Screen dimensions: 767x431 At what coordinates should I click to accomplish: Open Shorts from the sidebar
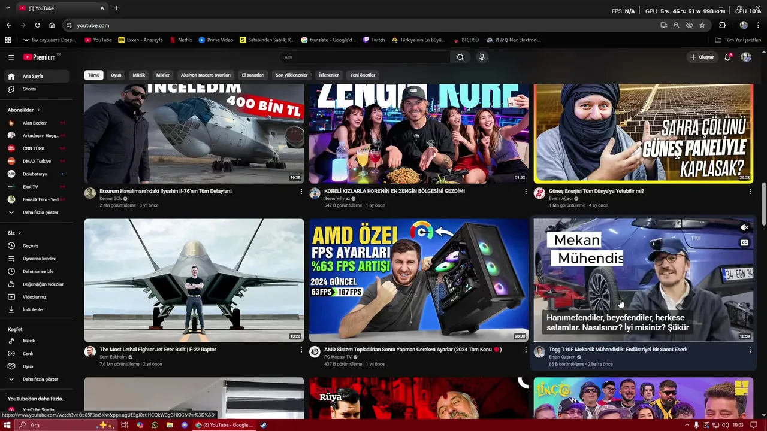38,89
